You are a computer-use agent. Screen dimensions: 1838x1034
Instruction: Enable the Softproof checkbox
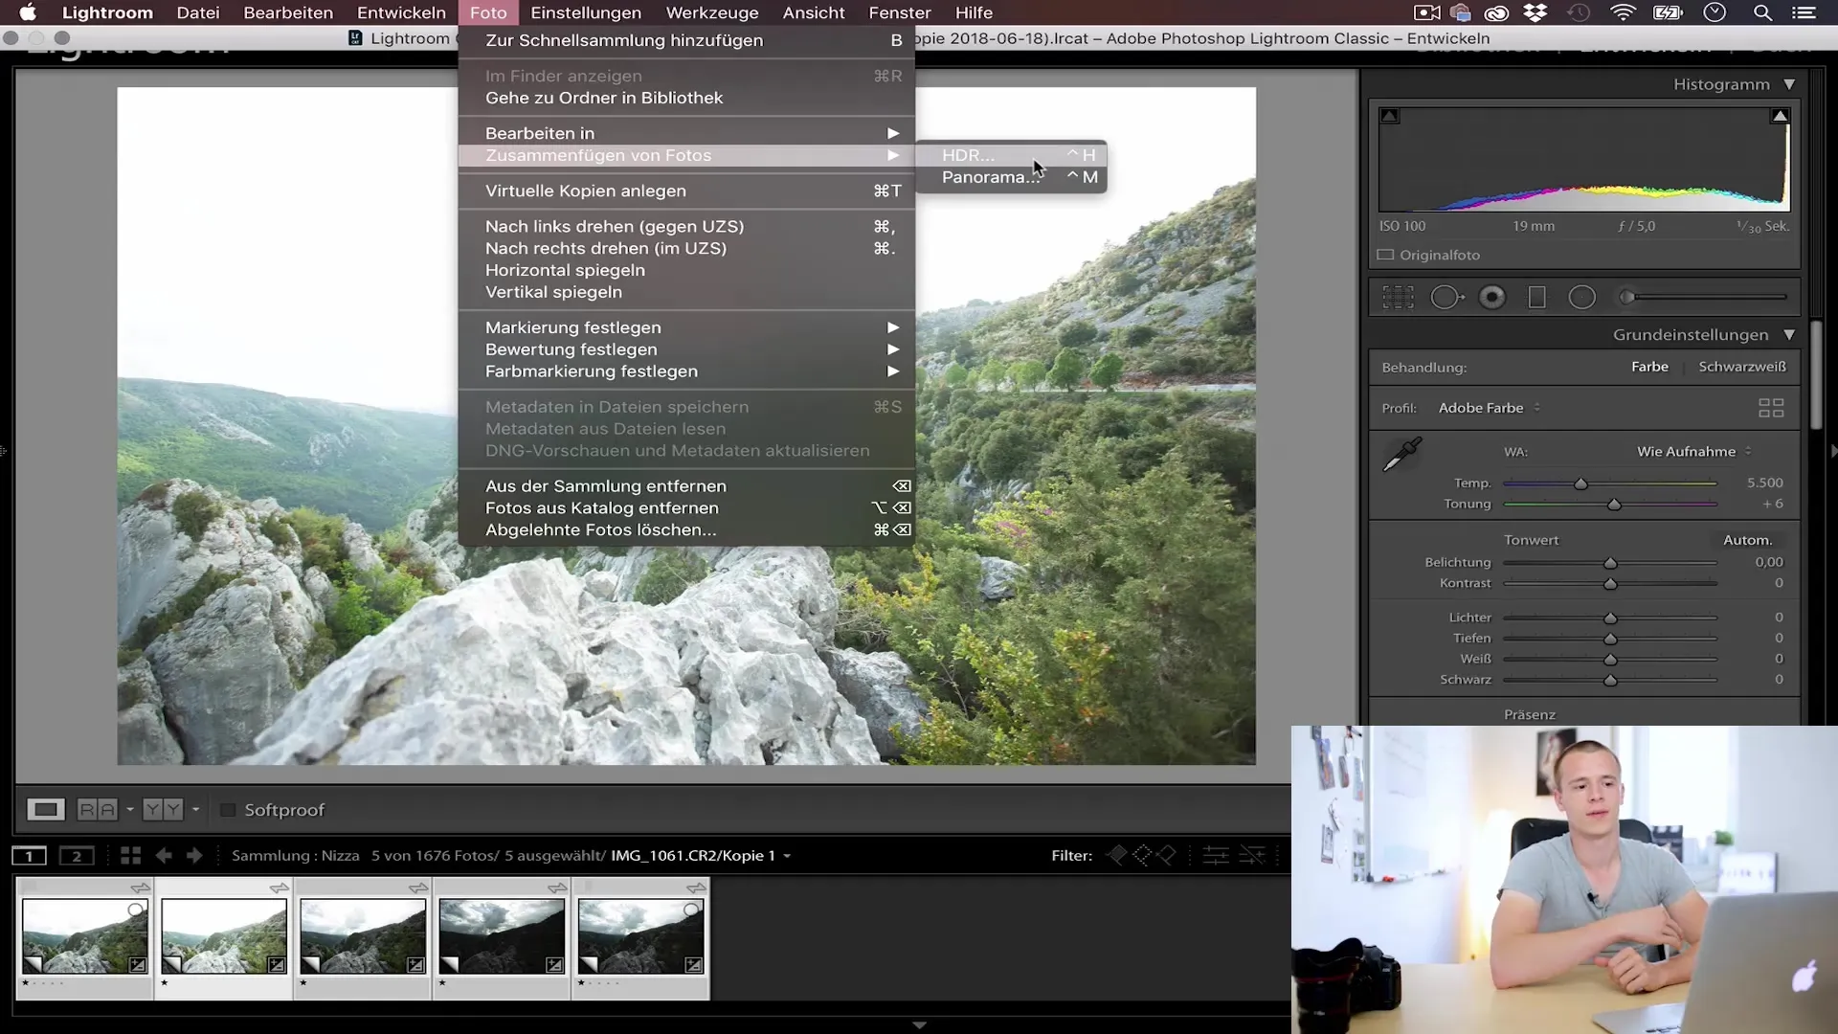click(228, 810)
